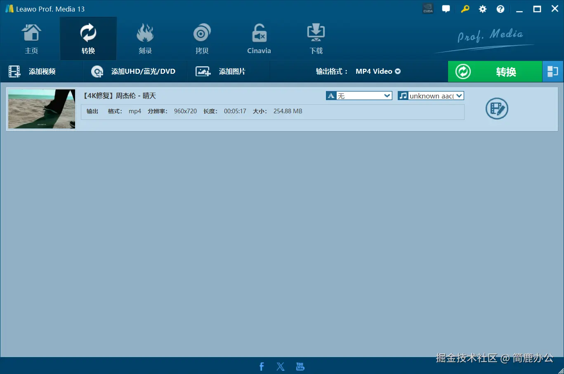The image size is (564, 374).
Task: Expand the subtitle dropdown showing 无
Action: tap(359, 96)
